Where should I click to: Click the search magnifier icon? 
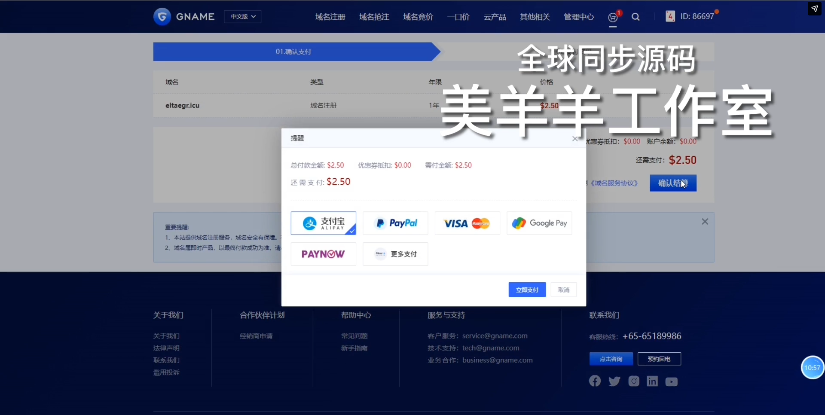636,17
